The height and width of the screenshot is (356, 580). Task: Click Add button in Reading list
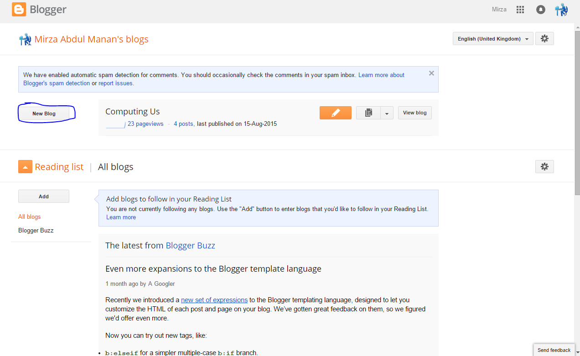point(44,196)
